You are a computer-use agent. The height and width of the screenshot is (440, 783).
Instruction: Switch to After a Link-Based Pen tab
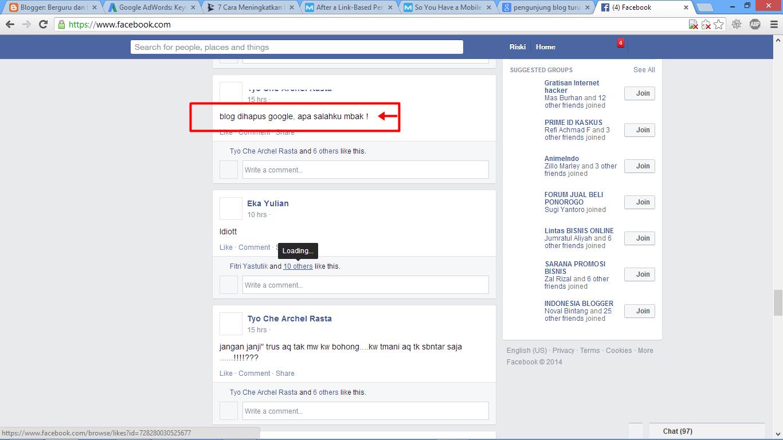(x=349, y=7)
